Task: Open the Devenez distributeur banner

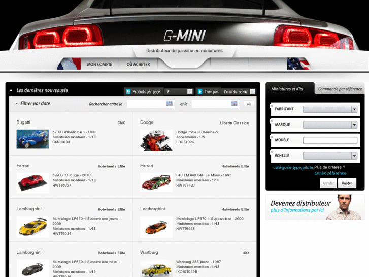Action: coord(315,207)
